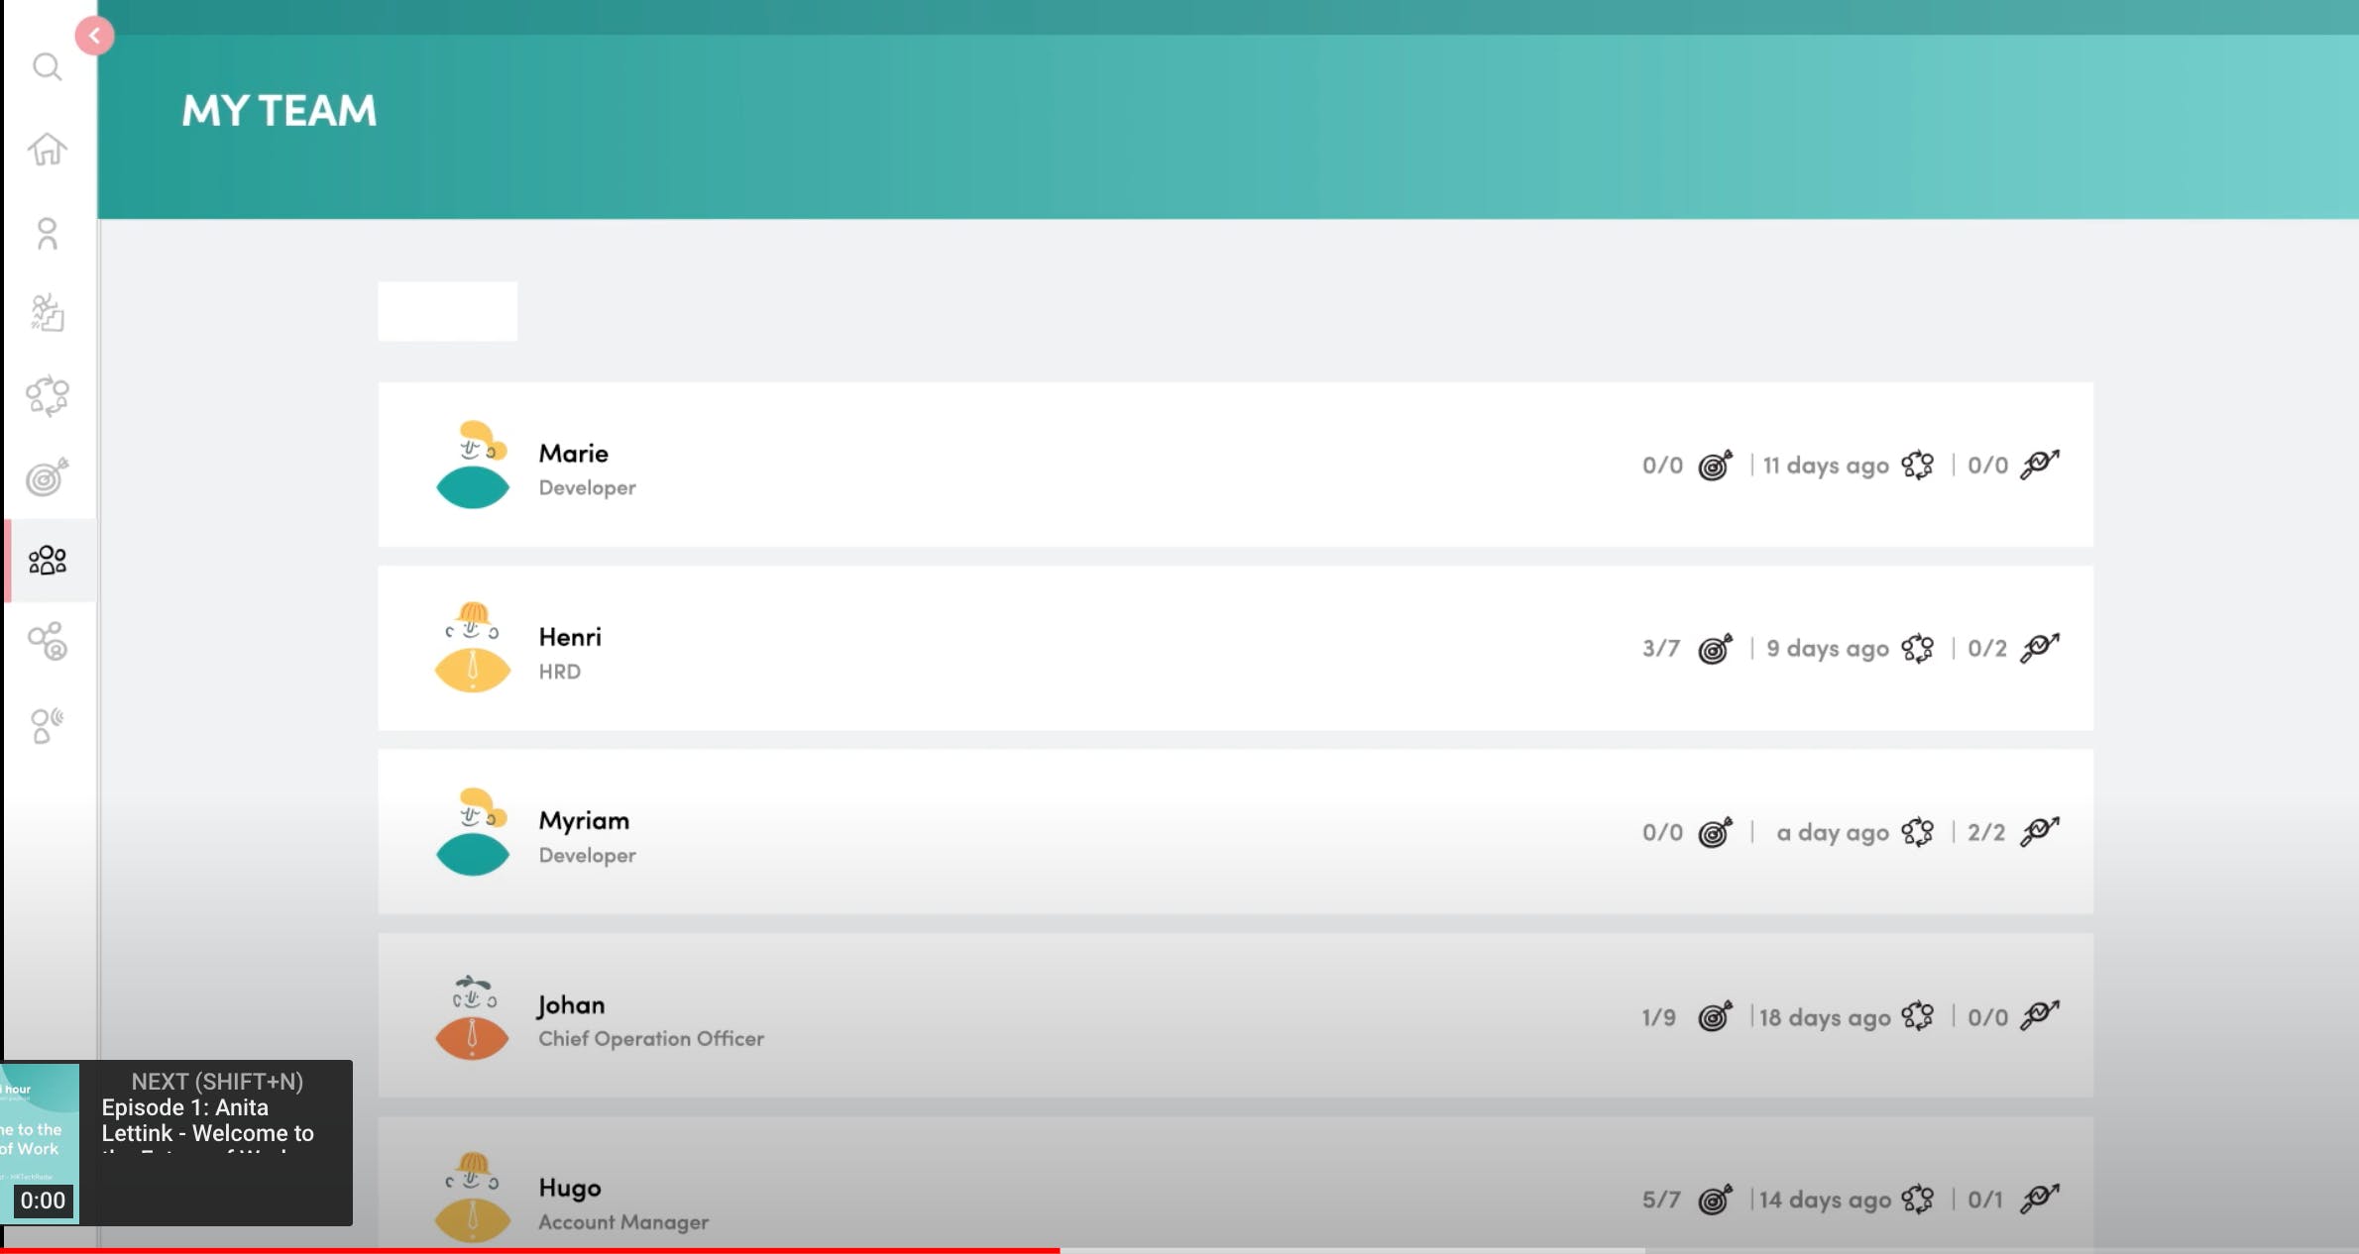The width and height of the screenshot is (2359, 1254).
Task: Click the red video progress bar
Action: coord(530,1250)
